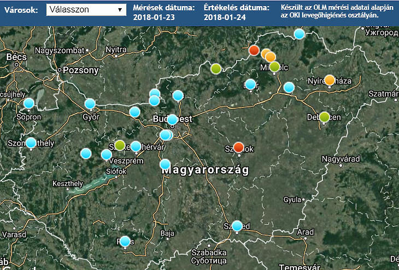Click the green marker on Miskolc
Screen dimensions: 399x270
click(x=274, y=67)
